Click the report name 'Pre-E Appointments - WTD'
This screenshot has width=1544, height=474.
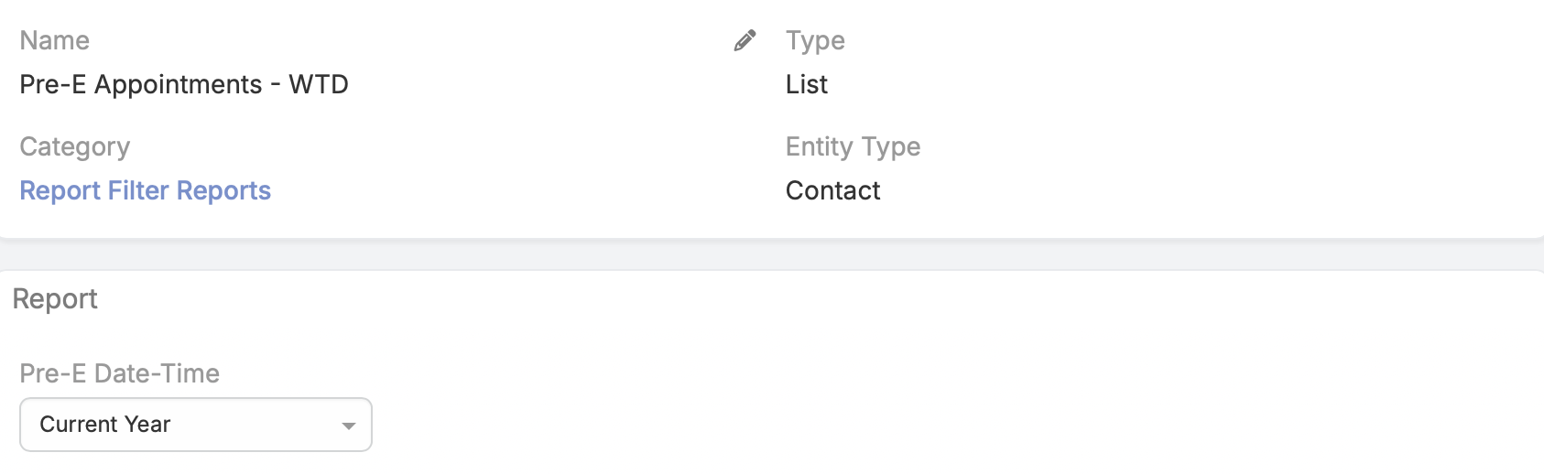tap(184, 84)
